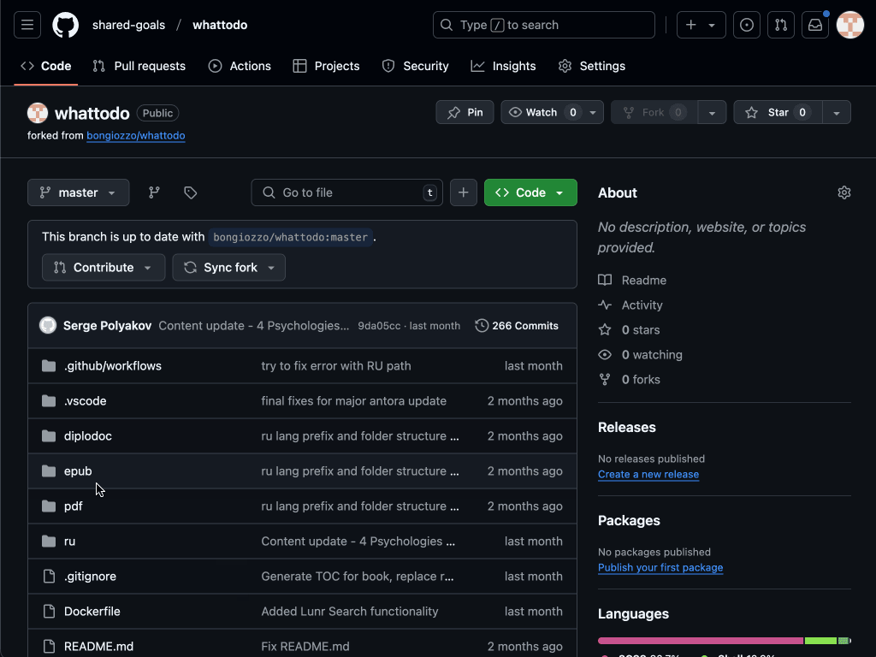876x657 pixels.
Task: Star the whattodo repository
Action: click(777, 112)
